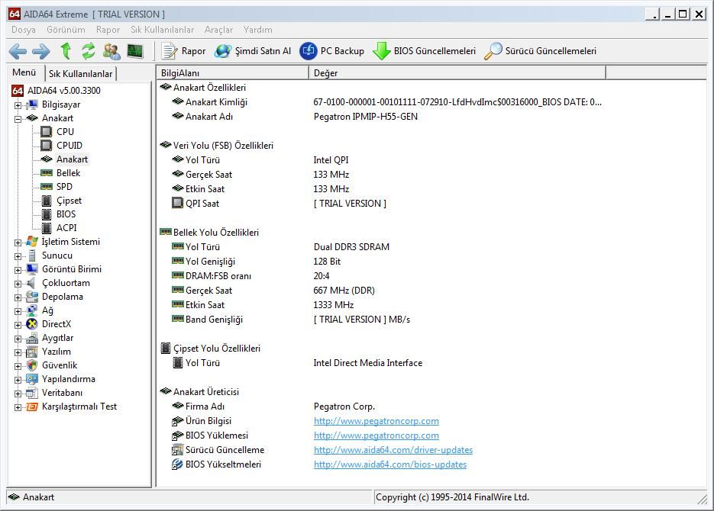Screen dimensions: 714x511
Task: Expand the DirectX tree node
Action: [x=18, y=325]
